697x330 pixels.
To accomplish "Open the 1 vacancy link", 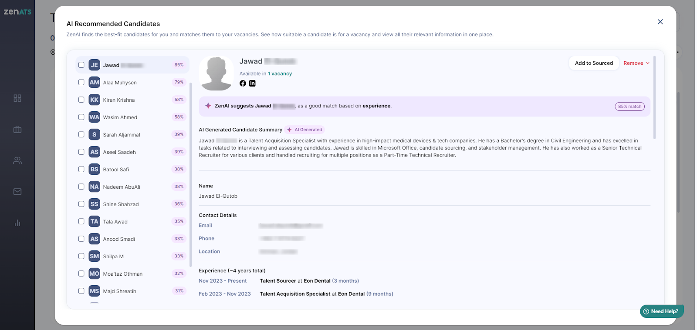I will pyautogui.click(x=280, y=73).
